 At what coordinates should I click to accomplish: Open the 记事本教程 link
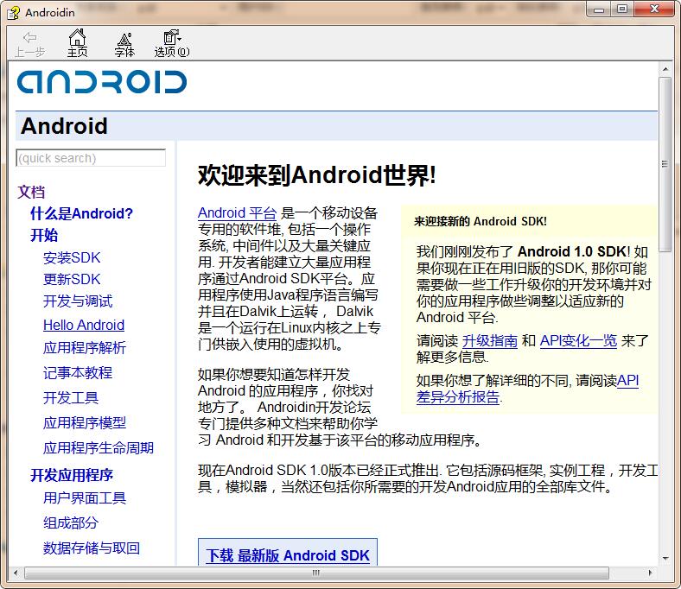[78, 373]
